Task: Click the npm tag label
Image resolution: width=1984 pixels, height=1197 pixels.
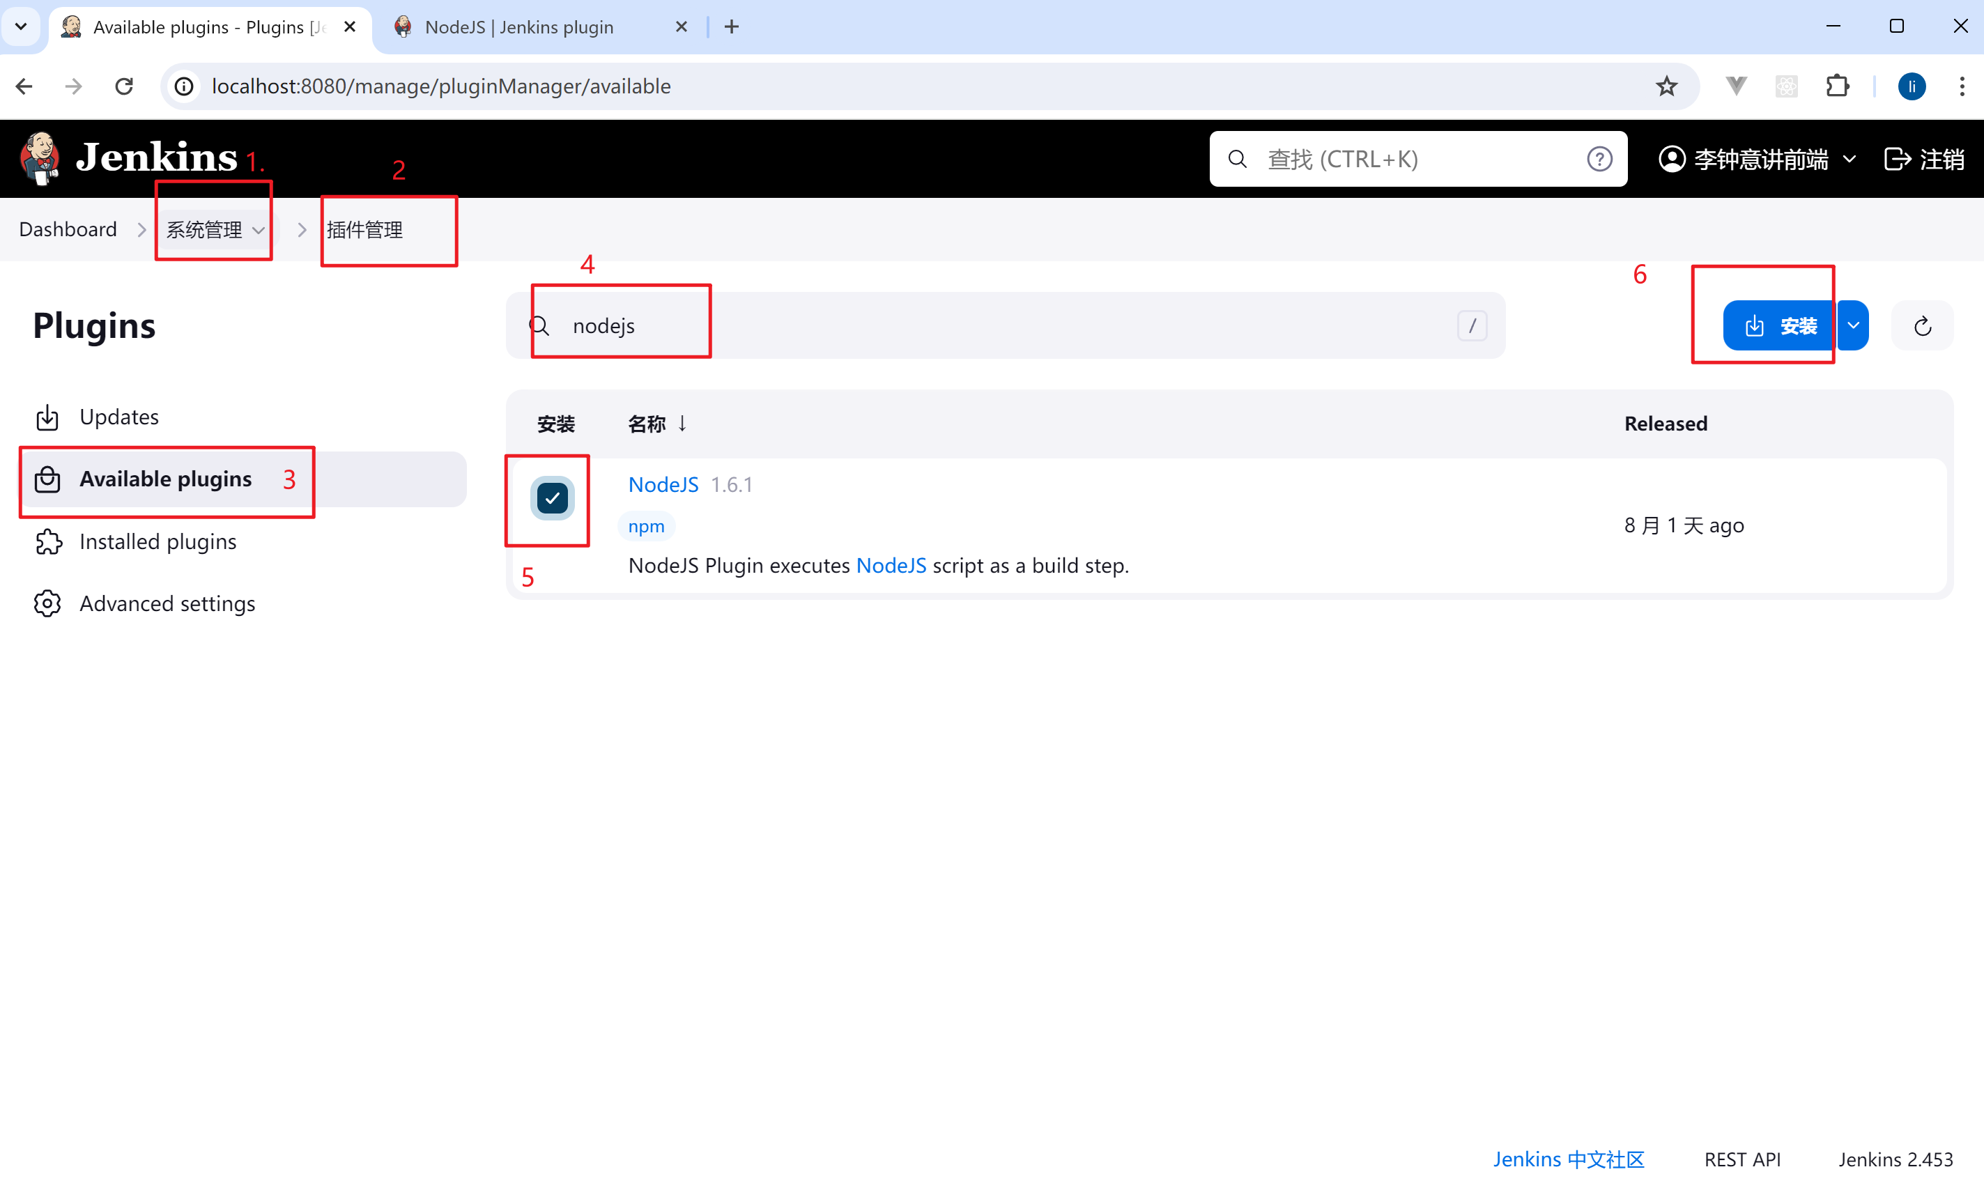Action: click(646, 527)
